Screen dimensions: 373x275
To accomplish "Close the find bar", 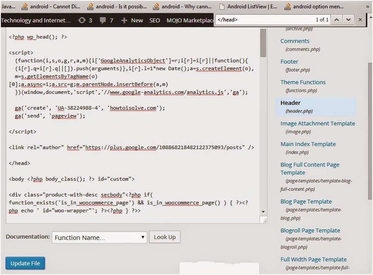I will [x=360, y=20].
